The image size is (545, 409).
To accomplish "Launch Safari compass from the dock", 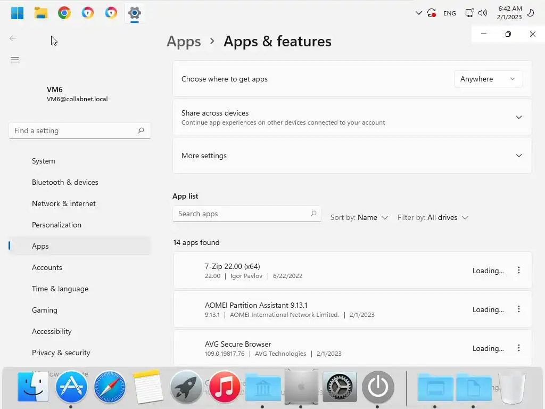I will pos(110,387).
